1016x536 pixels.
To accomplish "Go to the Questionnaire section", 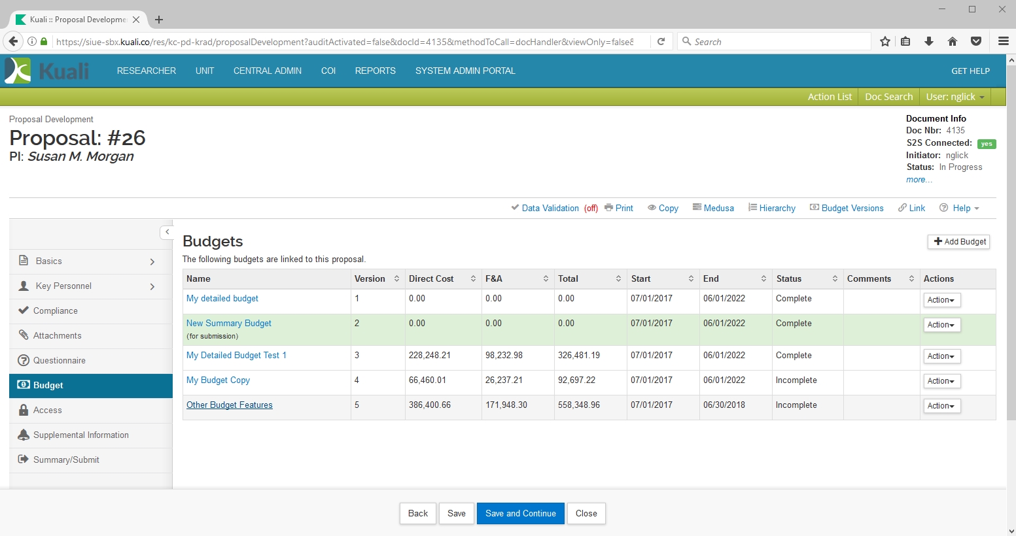I will tap(59, 360).
